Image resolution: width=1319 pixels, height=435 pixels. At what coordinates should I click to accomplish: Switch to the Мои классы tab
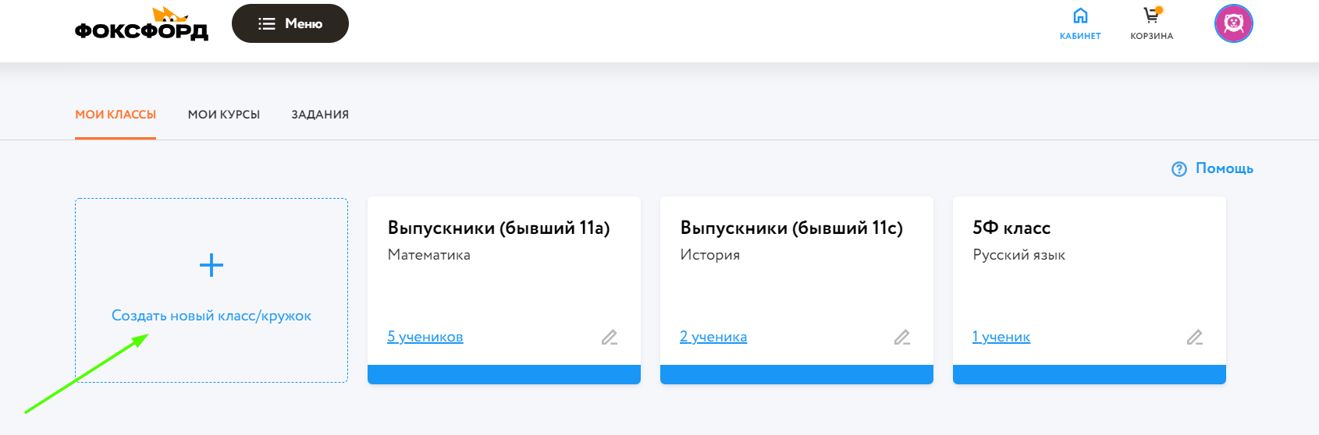116,115
